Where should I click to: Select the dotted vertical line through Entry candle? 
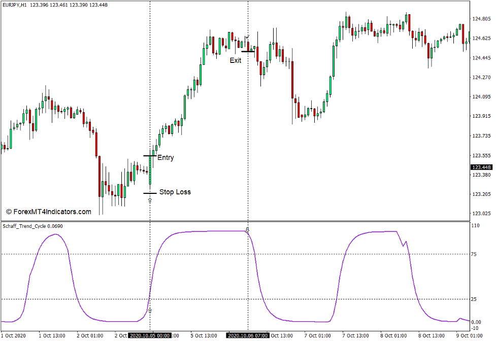(x=150, y=101)
